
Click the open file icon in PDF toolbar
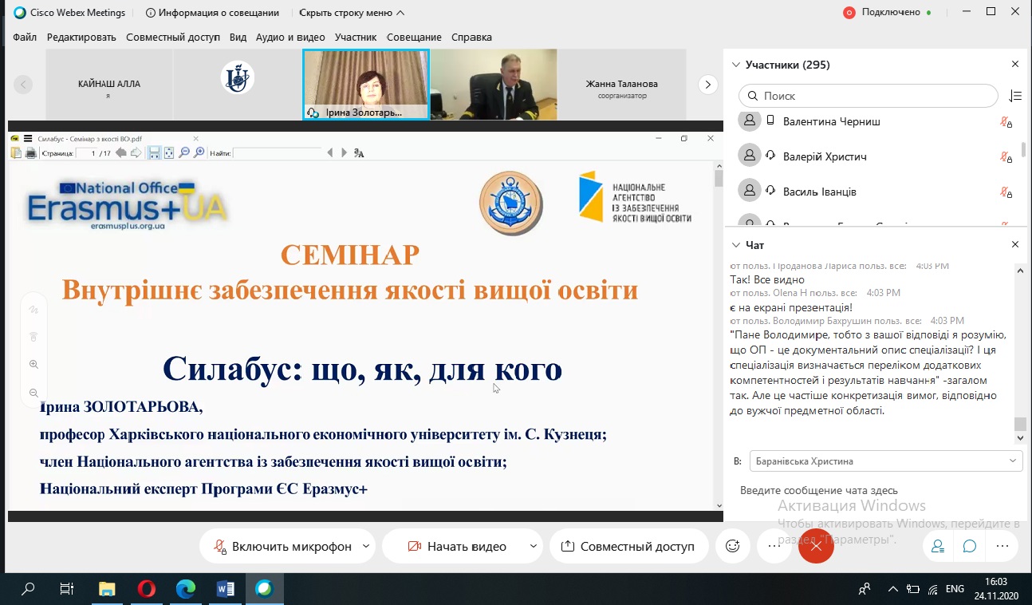17,153
